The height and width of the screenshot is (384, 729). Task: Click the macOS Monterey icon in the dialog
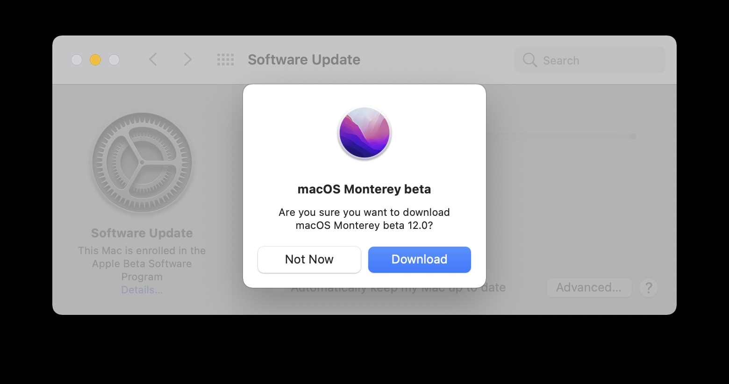pos(364,133)
